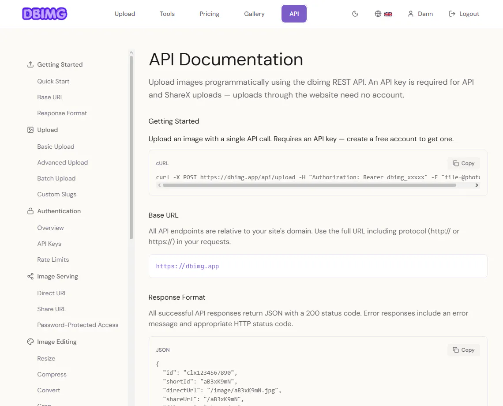
Task: Go to Quick Start
Action: point(53,82)
